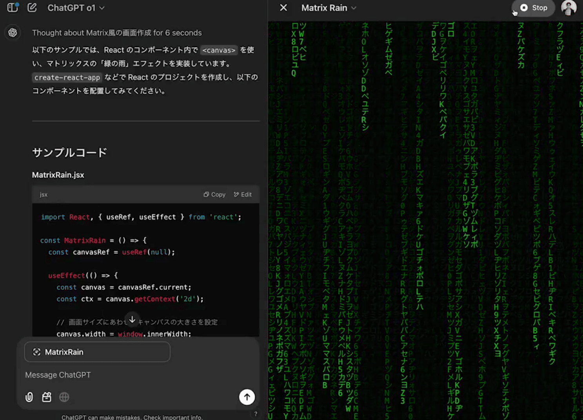Viewport: 583px width, 420px height.
Task: Open the user profile avatar menu
Action: (x=568, y=8)
